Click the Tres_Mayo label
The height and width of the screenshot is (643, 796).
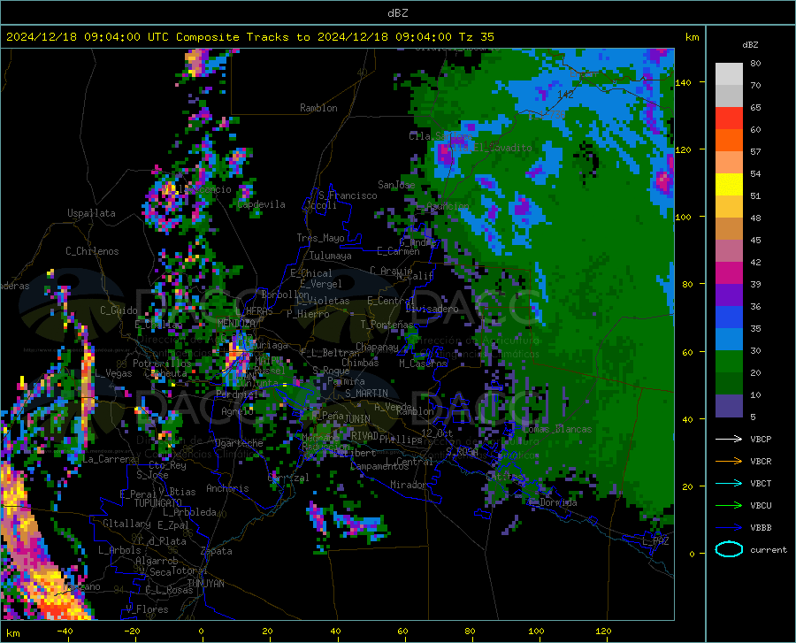click(x=320, y=238)
